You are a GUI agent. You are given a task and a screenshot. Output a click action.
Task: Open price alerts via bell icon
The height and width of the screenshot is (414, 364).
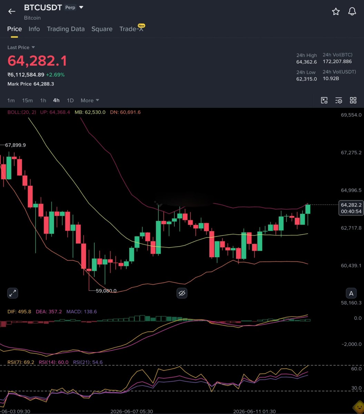click(x=352, y=11)
